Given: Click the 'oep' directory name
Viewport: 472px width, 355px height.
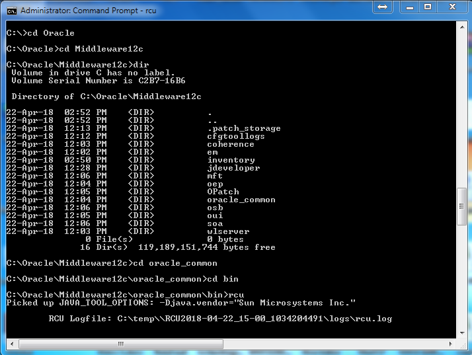Looking at the screenshot, I should (215, 184).
